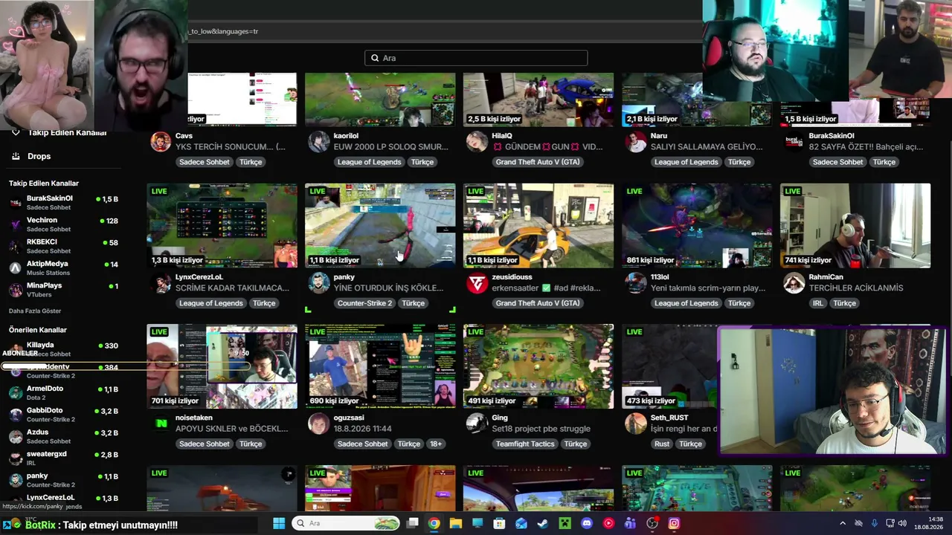The width and height of the screenshot is (952, 535).
Task: Select Grand Theft Auto V tag under HilalQ
Action: [538, 162]
